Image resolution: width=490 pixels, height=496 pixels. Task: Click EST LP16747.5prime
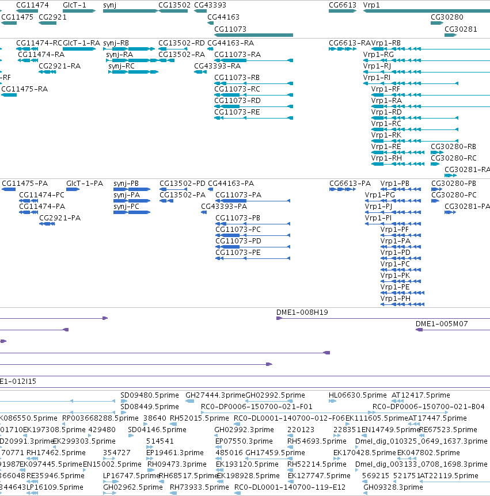[131, 476]
